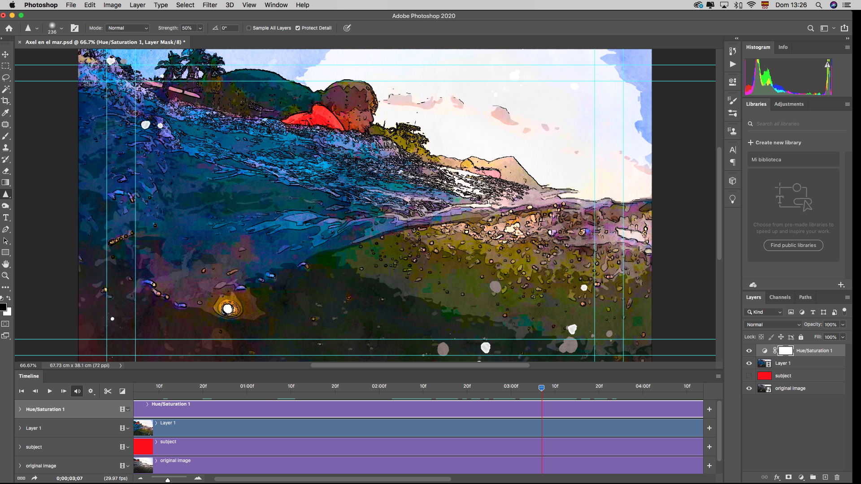This screenshot has height=484, width=861.
Task: Click Find public libraries button
Action: [x=793, y=245]
